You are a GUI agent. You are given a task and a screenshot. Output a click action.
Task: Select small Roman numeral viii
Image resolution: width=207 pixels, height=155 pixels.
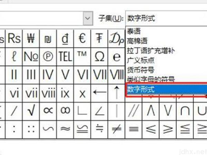click(x=48, y=93)
